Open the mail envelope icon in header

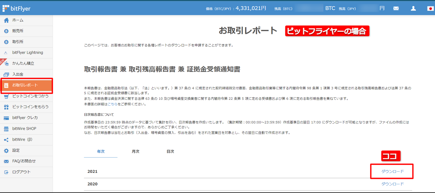(396, 8)
